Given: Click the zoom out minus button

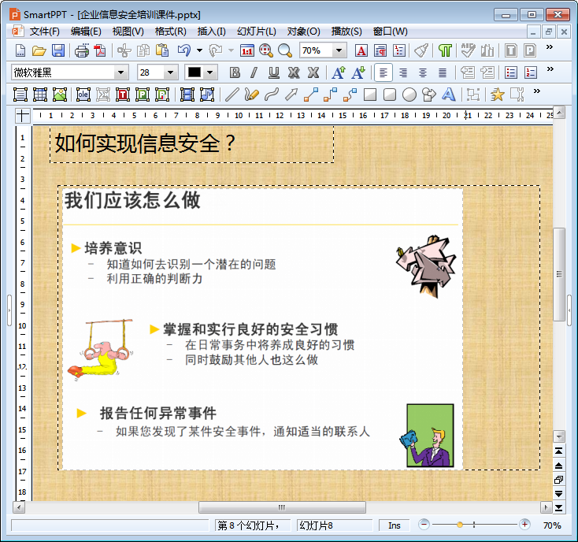Looking at the screenshot, I should pyautogui.click(x=424, y=525).
